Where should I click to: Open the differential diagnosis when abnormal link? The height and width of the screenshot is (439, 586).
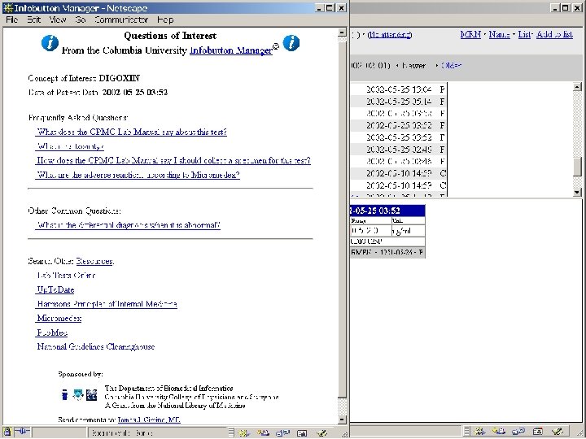[x=129, y=225]
